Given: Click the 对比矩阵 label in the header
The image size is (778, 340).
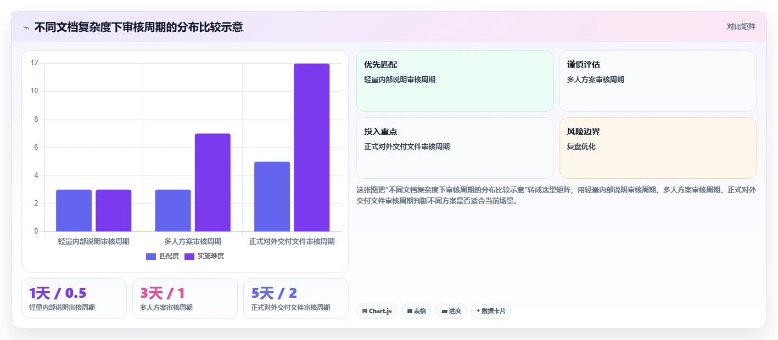Looking at the screenshot, I should pos(741,26).
